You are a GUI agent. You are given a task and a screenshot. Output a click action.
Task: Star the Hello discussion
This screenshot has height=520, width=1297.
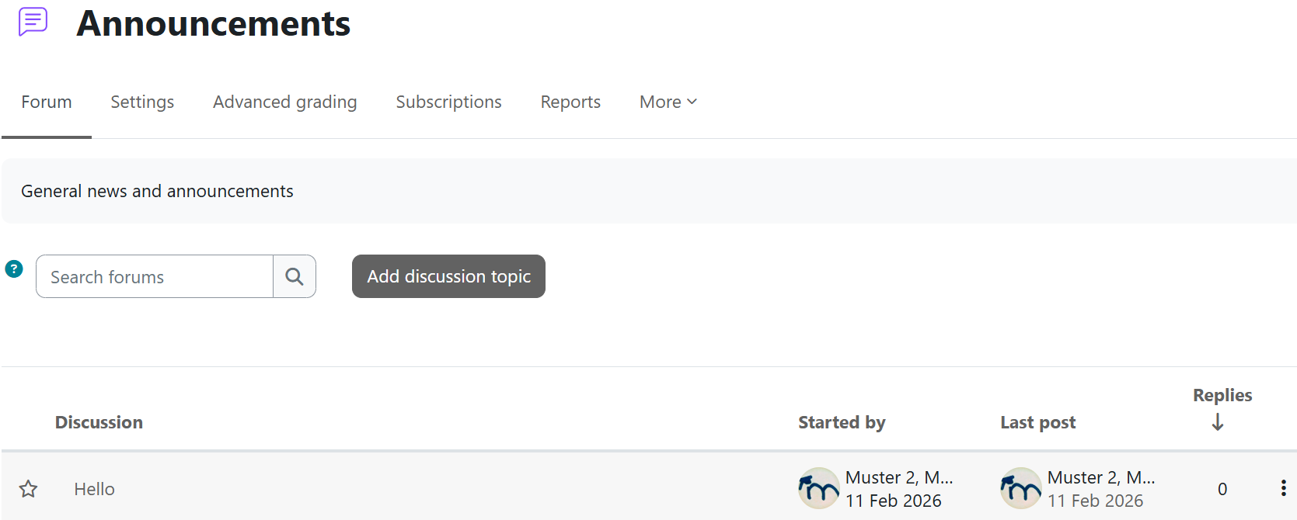29,489
